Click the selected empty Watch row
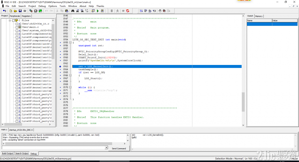 [272, 24]
